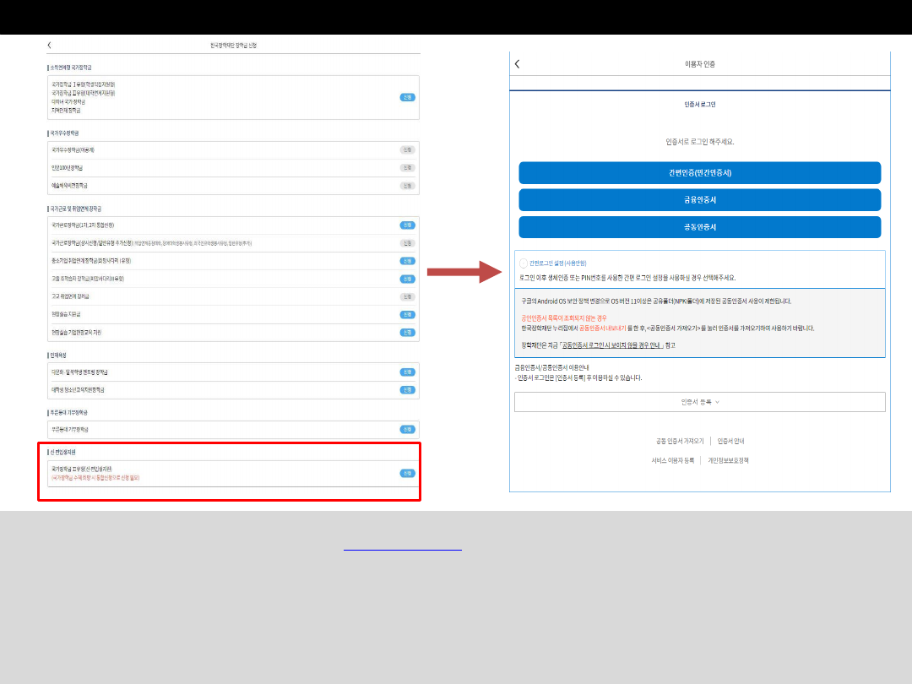The height and width of the screenshot is (684, 912).
Task: Tap 신청 badge for 소득연계형 국가장학금
Action: click(x=407, y=97)
